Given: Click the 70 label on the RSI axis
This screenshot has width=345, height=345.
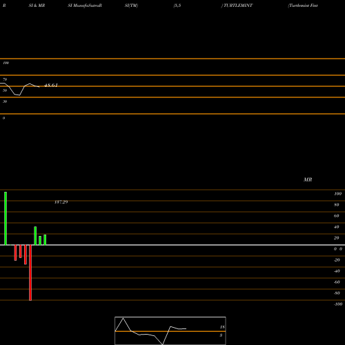Looking at the screenshot, I should [x=5, y=79].
